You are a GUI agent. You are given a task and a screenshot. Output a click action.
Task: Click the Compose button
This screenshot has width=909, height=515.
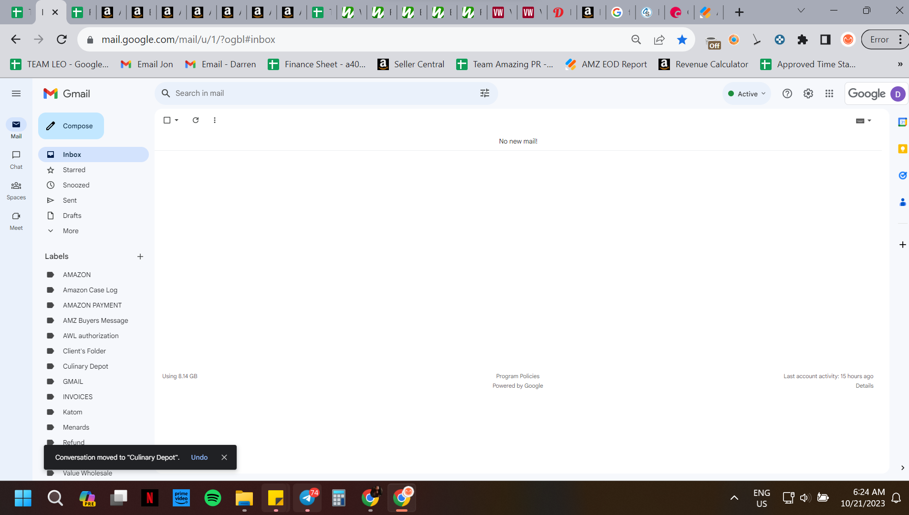(x=71, y=126)
